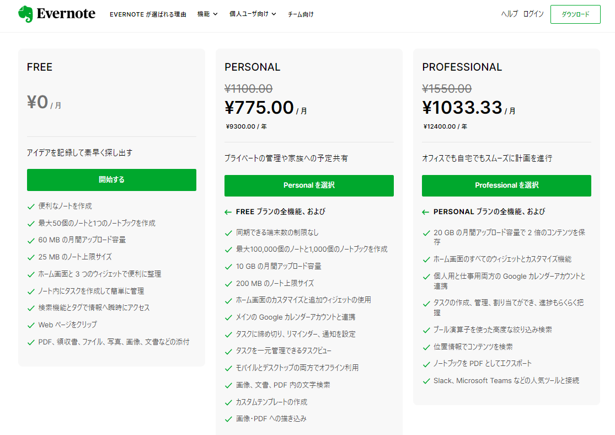The height and width of the screenshot is (435, 615).
Task: Click the checkmark beside カスタムテンプレートの作成
Action: (x=229, y=402)
